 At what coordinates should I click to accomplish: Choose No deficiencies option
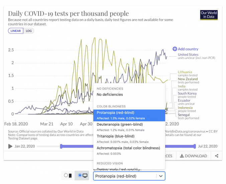(110, 95)
